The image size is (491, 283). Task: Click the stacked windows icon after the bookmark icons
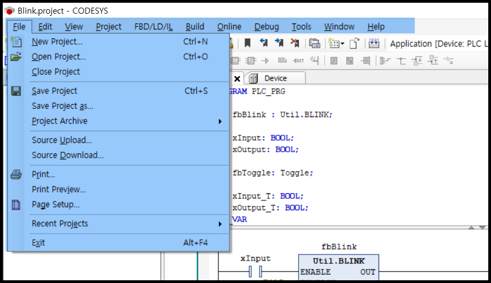(314, 43)
